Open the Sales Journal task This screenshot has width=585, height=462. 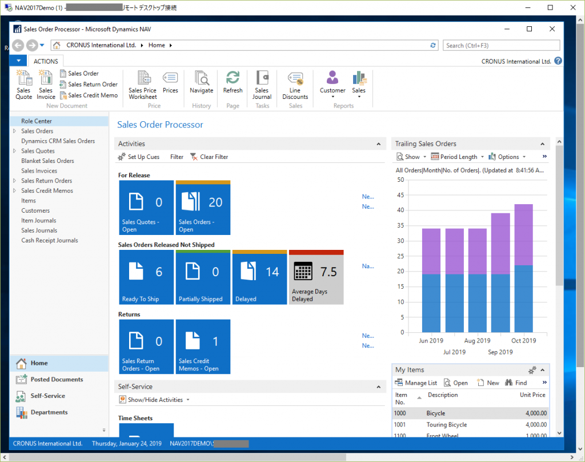pyautogui.click(x=262, y=85)
